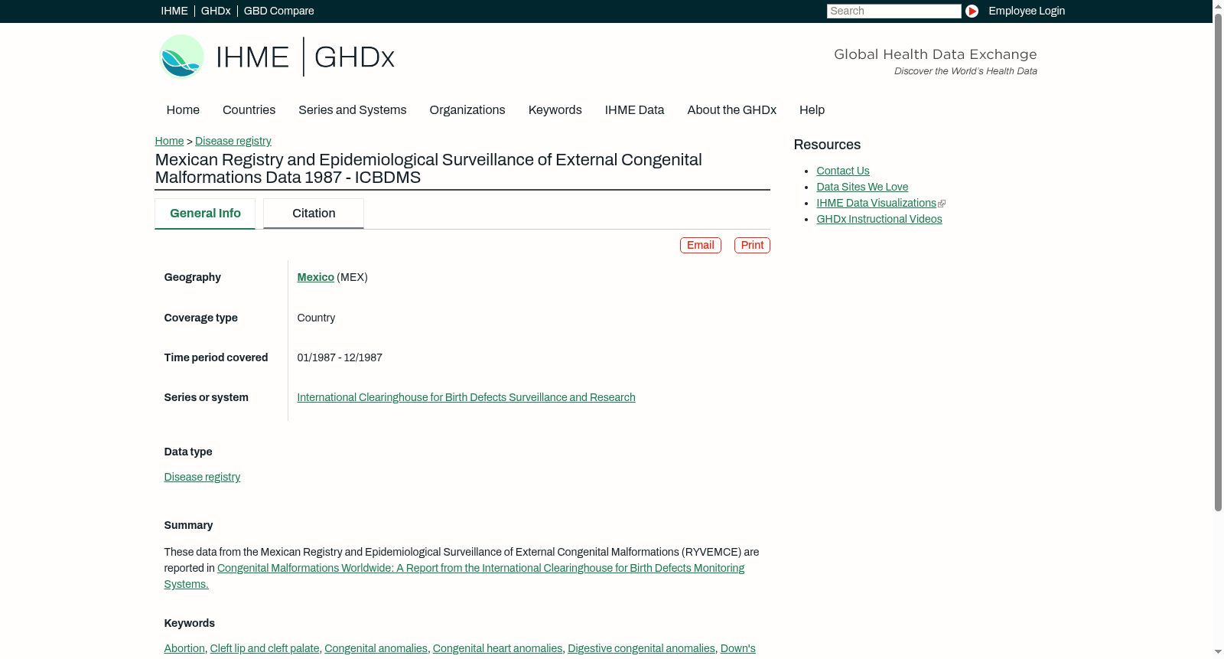The height and width of the screenshot is (659, 1224).
Task: Click the red search submit arrow icon
Action: pos(972,11)
